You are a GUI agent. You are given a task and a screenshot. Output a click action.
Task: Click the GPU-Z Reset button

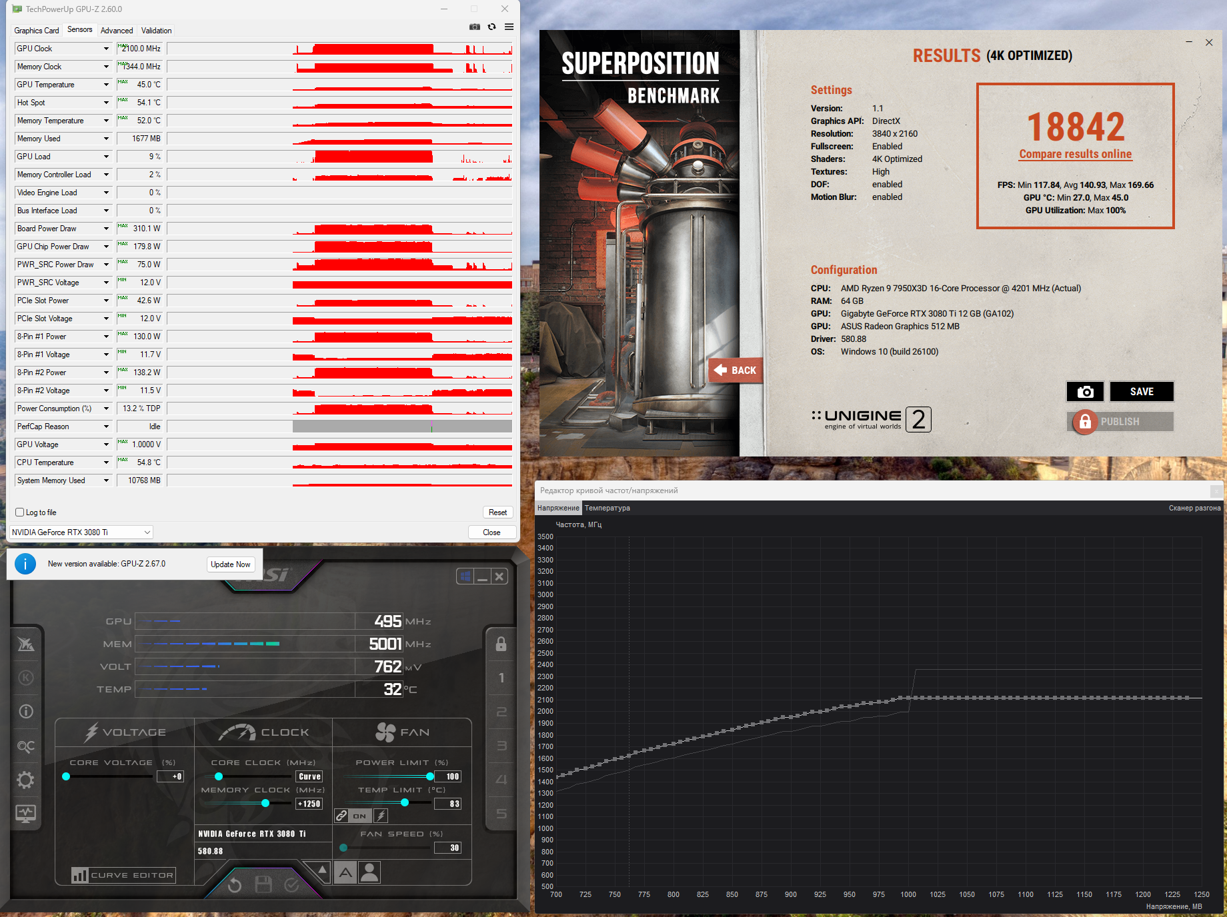497,512
